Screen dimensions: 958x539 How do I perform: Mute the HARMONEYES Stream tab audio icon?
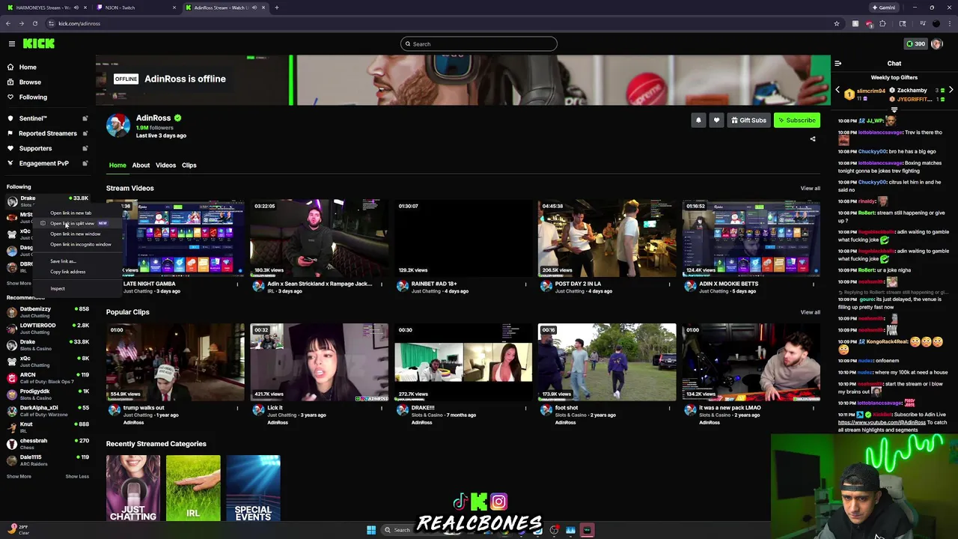pyautogui.click(x=76, y=7)
